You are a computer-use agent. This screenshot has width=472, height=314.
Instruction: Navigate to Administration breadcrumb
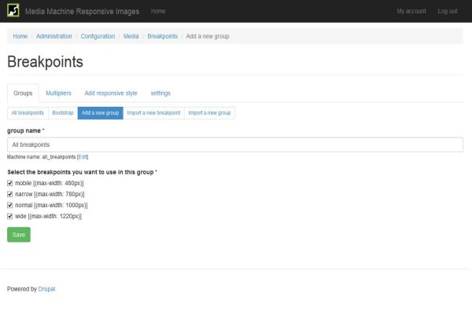pos(53,36)
